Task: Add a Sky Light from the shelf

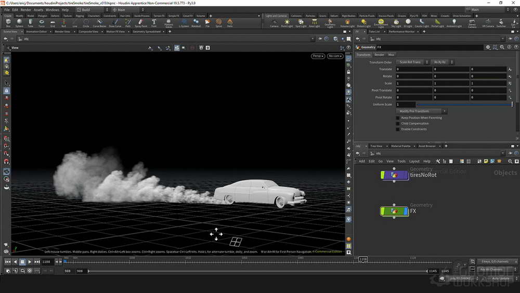Action: [396, 23]
